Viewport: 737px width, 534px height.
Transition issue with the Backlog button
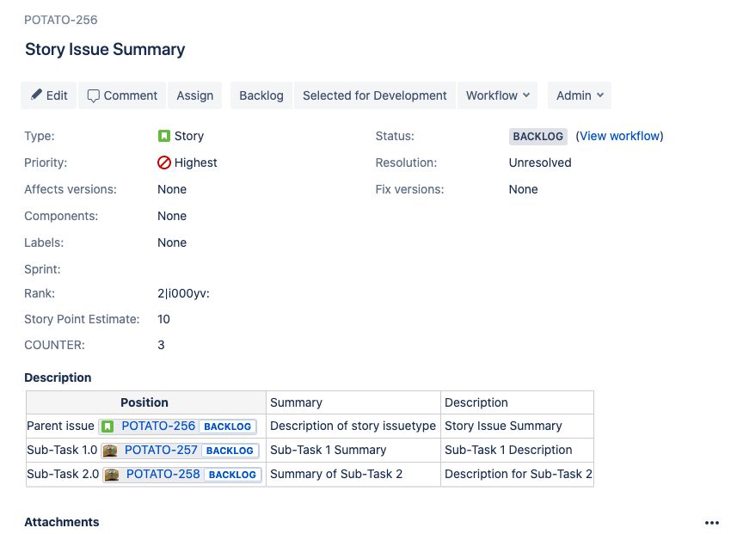pyautogui.click(x=261, y=95)
